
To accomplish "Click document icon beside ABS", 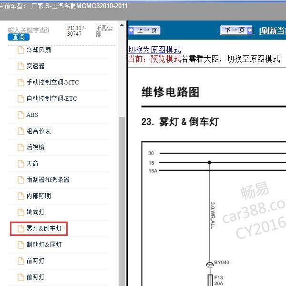I will (21, 115).
